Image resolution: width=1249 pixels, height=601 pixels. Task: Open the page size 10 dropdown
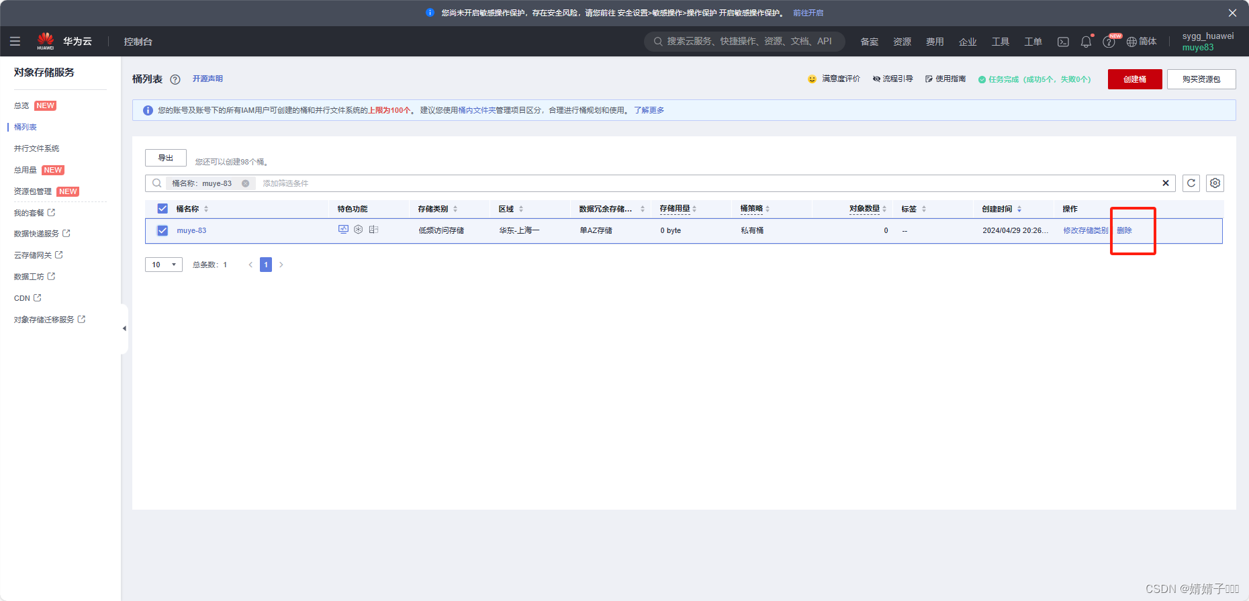point(164,265)
